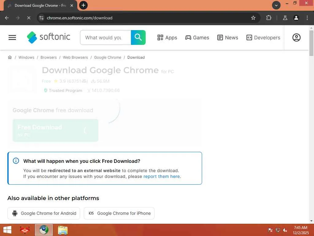Screen dimensions: 314x236
Task: Click the home icon in breadcrumb
Action: (x=10, y=57)
